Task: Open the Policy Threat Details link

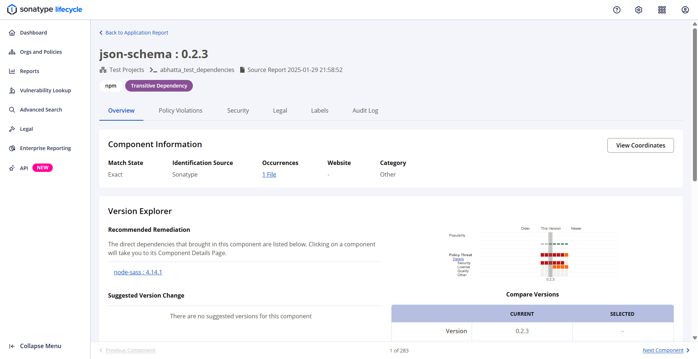Action: (458, 259)
